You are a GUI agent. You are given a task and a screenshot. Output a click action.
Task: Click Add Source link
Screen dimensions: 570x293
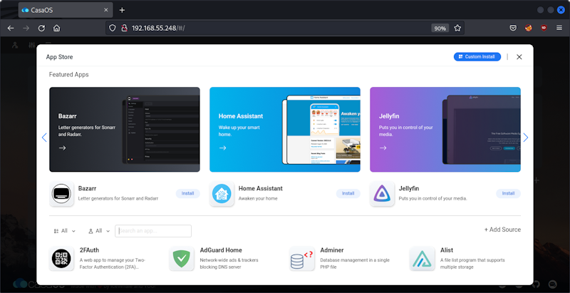coord(502,230)
